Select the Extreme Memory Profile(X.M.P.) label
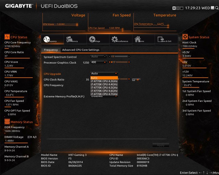This screenshot has width=219, height=175. pos(64,96)
